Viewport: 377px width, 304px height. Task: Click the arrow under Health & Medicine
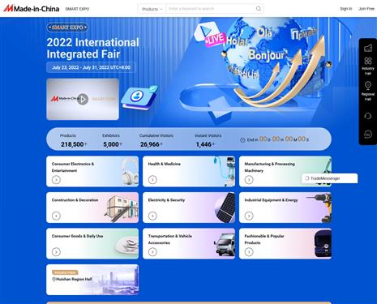pyautogui.click(x=152, y=179)
